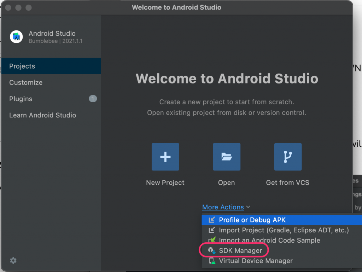This screenshot has height=272, width=362.
Task: Click the Android Studio logo icon
Action: click(16, 37)
